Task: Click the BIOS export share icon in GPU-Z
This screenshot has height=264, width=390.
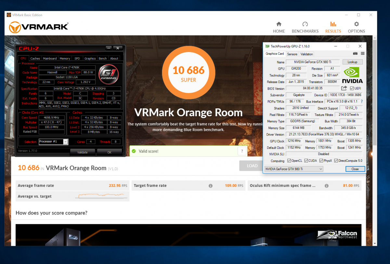Action: pos(344,88)
